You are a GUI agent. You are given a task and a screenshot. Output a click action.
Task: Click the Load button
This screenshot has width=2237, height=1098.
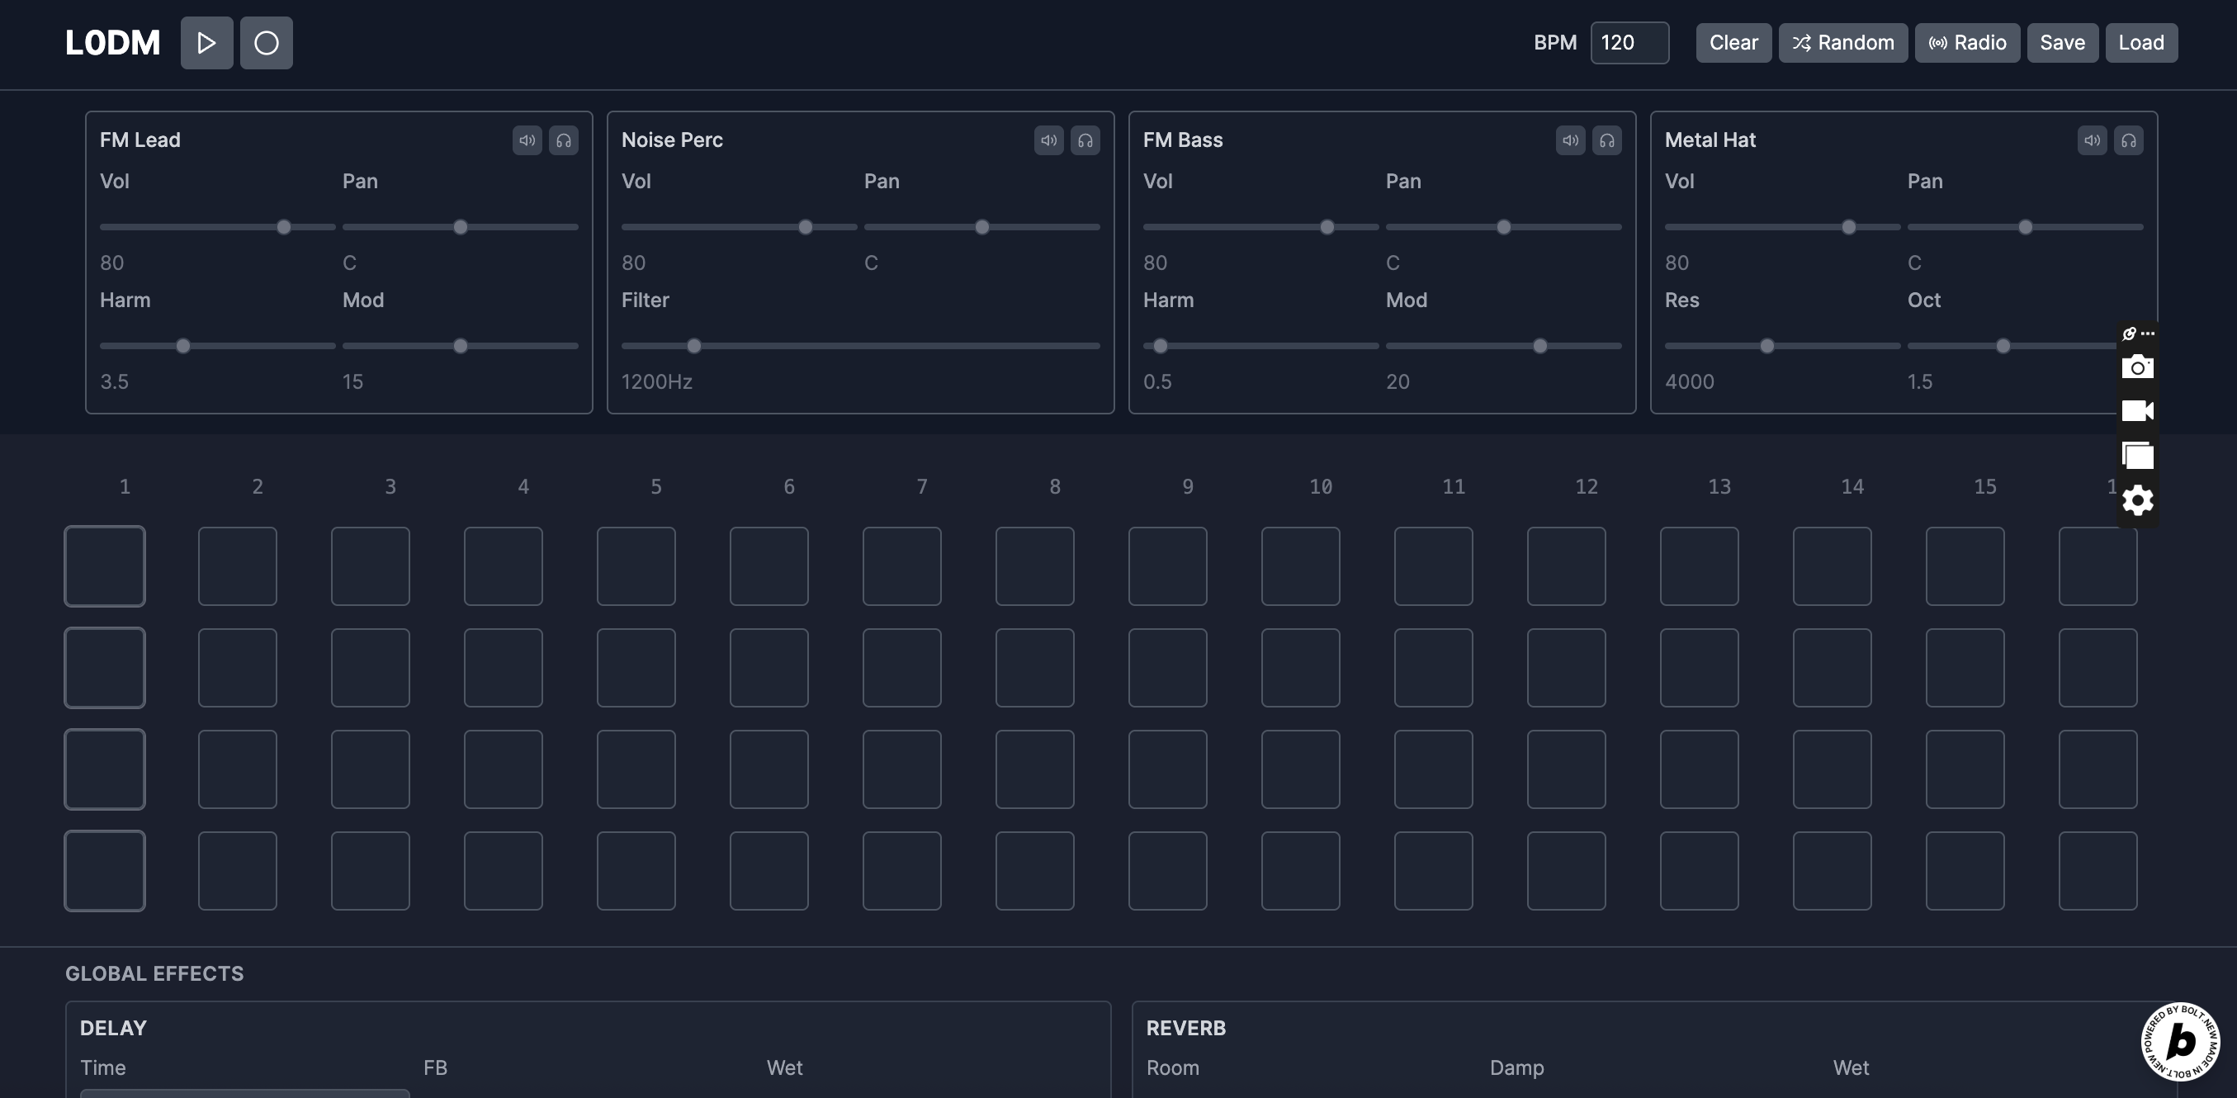click(2140, 43)
